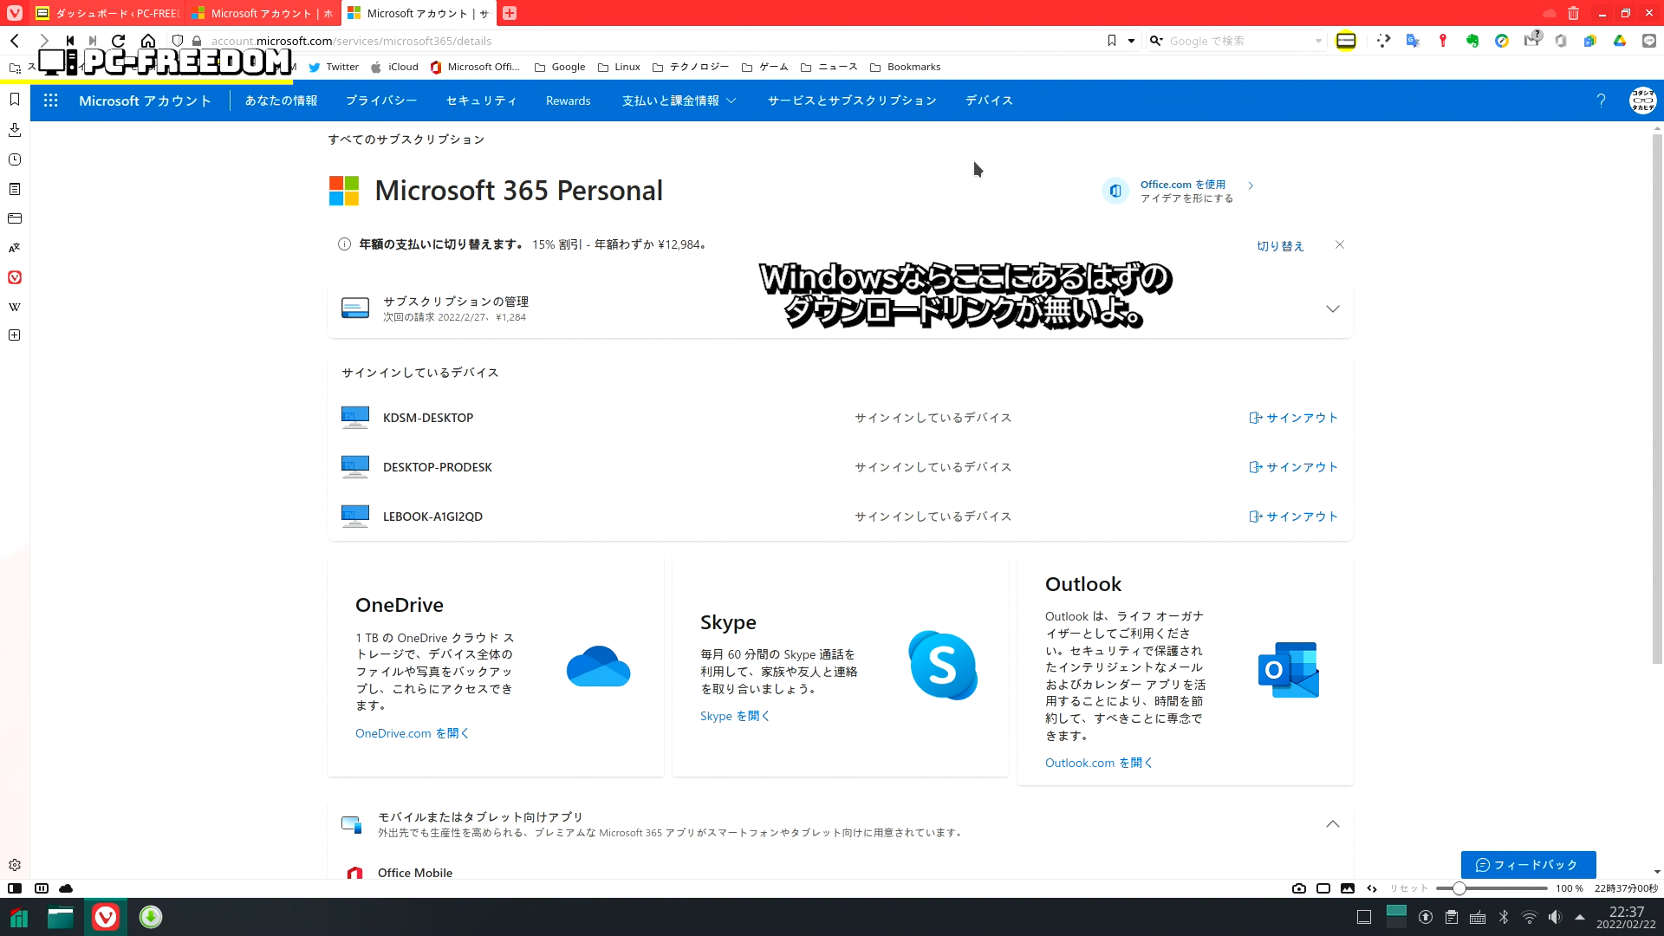
Task: Toggle tab tiling in status bar
Action: (x=1323, y=888)
